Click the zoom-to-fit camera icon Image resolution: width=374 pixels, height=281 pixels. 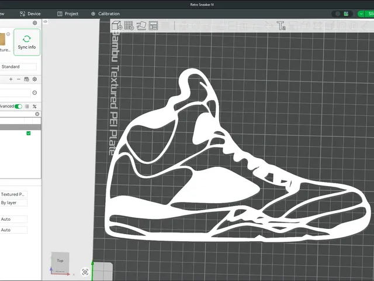point(85,272)
